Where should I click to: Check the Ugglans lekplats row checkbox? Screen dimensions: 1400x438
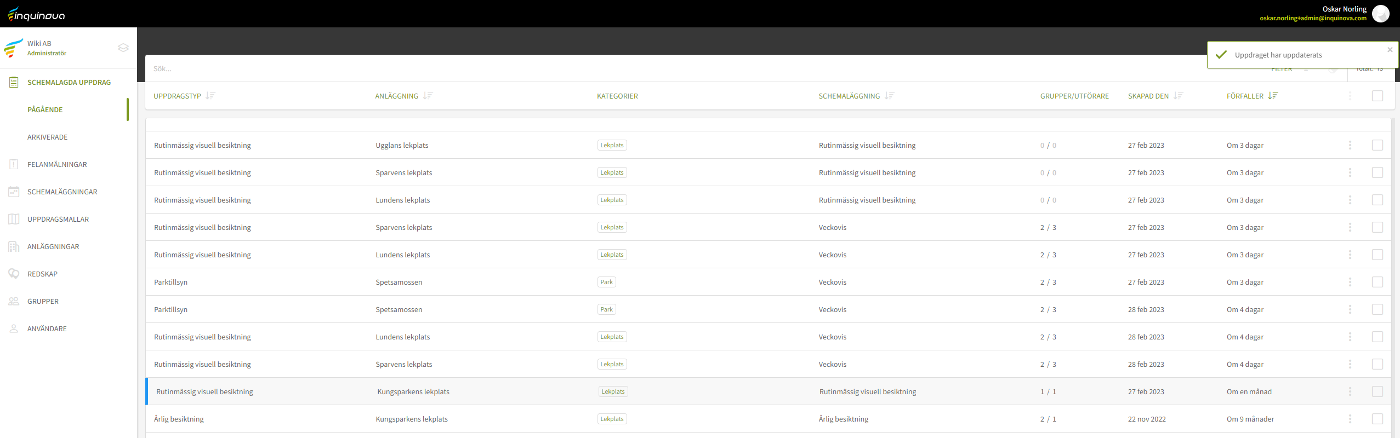tap(1377, 145)
